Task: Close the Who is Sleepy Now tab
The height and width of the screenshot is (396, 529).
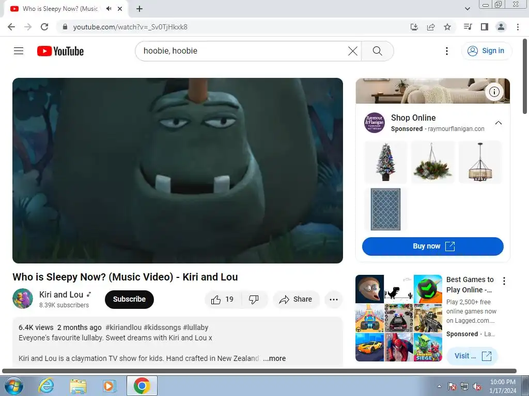Action: (120, 9)
